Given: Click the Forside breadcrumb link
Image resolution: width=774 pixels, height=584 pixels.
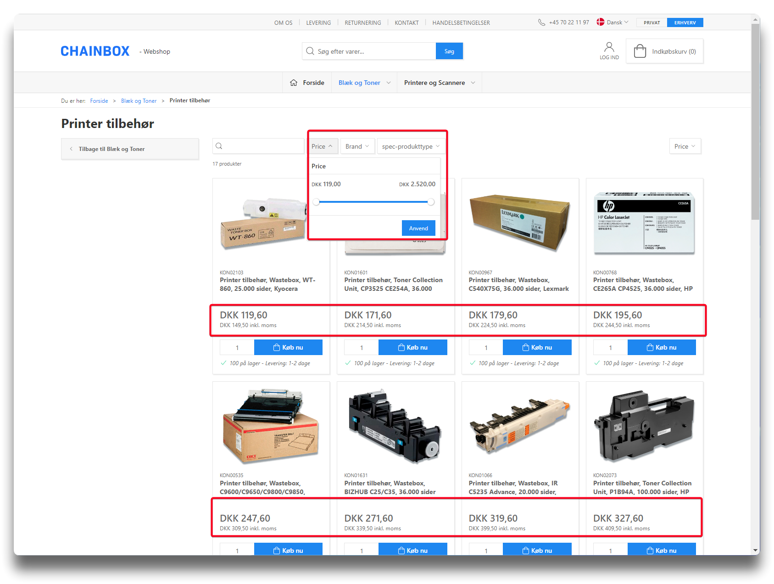Looking at the screenshot, I should click(99, 101).
